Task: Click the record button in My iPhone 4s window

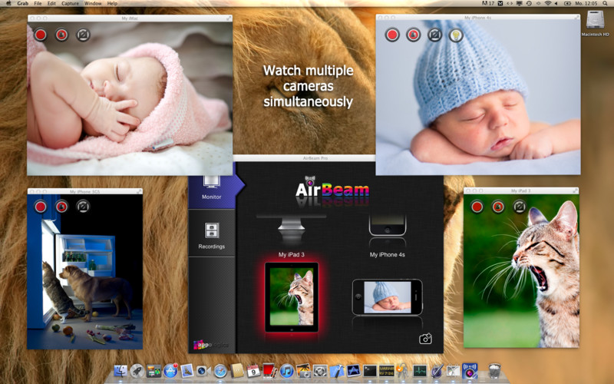Action: pos(392,35)
